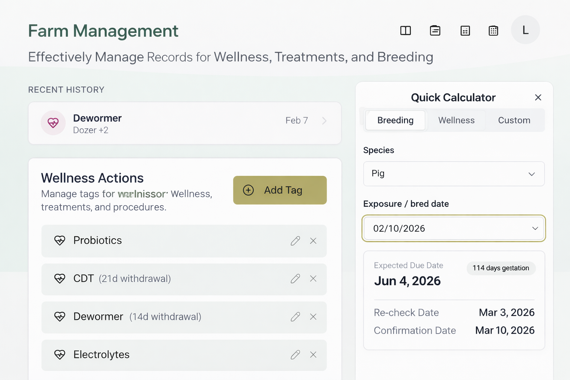Remove the Dewormer tag with X icon
The image size is (570, 380).
click(313, 317)
